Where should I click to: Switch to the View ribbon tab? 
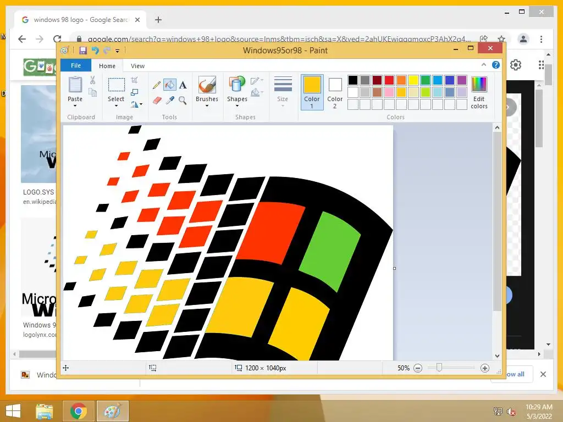click(x=137, y=66)
